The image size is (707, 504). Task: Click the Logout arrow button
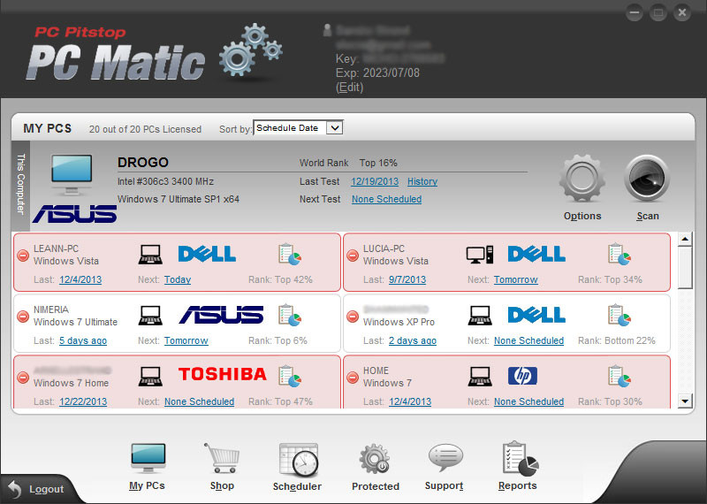pyautogui.click(x=36, y=489)
